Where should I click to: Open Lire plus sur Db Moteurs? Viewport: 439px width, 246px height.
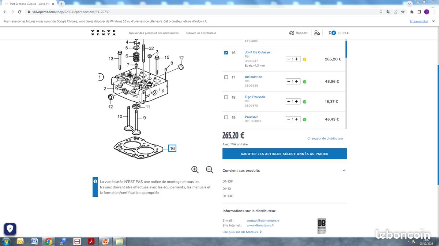(x=242, y=232)
